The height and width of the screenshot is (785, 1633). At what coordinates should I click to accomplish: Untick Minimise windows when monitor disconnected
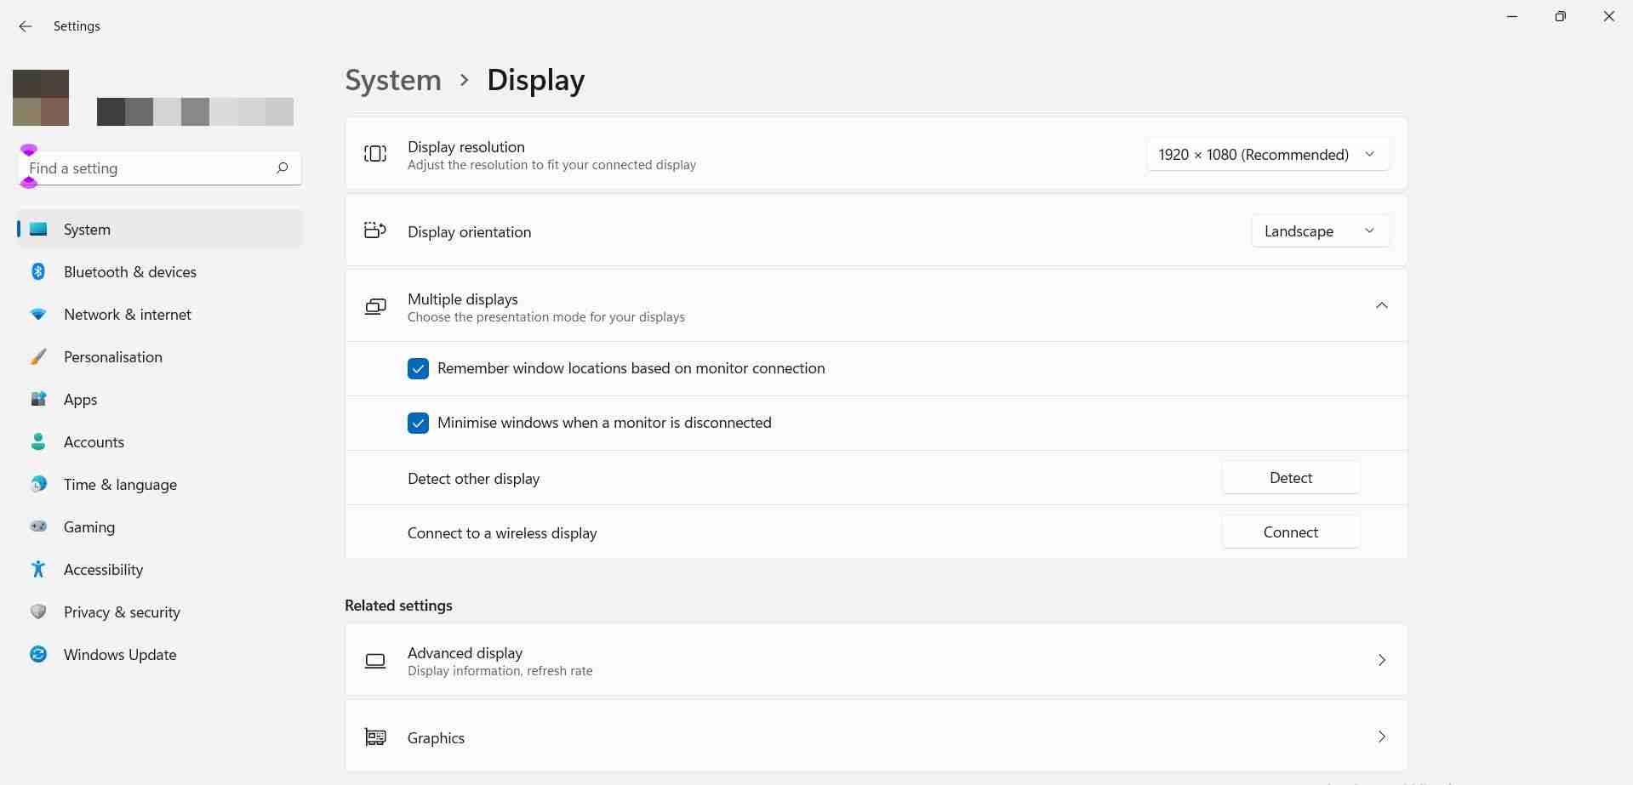[418, 423]
